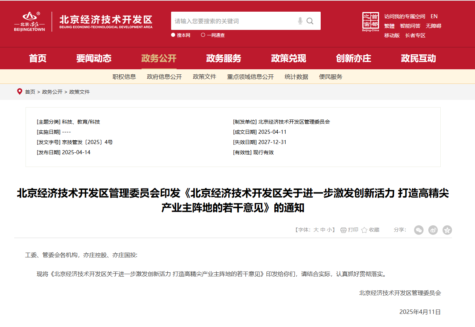Click the magnifier to run a search
Viewport: 475px width, 327px height.
[310, 21]
